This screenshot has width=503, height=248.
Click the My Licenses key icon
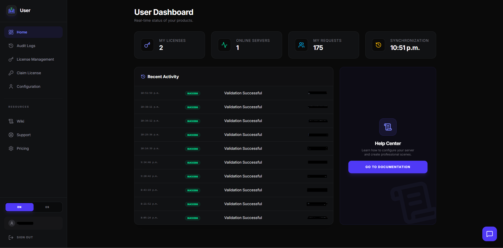[x=147, y=45]
